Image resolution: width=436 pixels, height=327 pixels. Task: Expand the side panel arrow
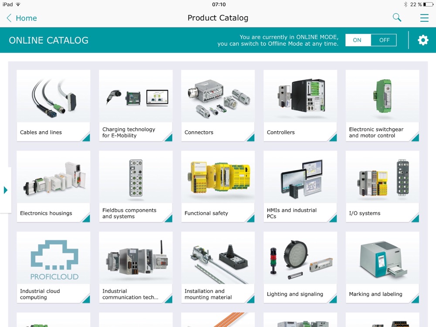pos(5,190)
